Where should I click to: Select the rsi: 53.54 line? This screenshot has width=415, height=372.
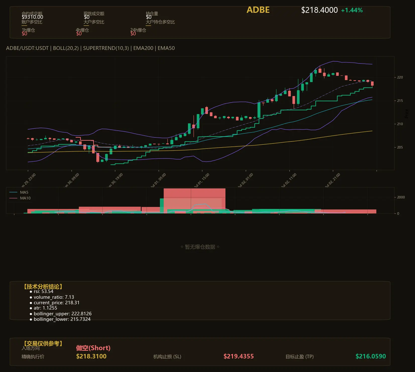43,291
